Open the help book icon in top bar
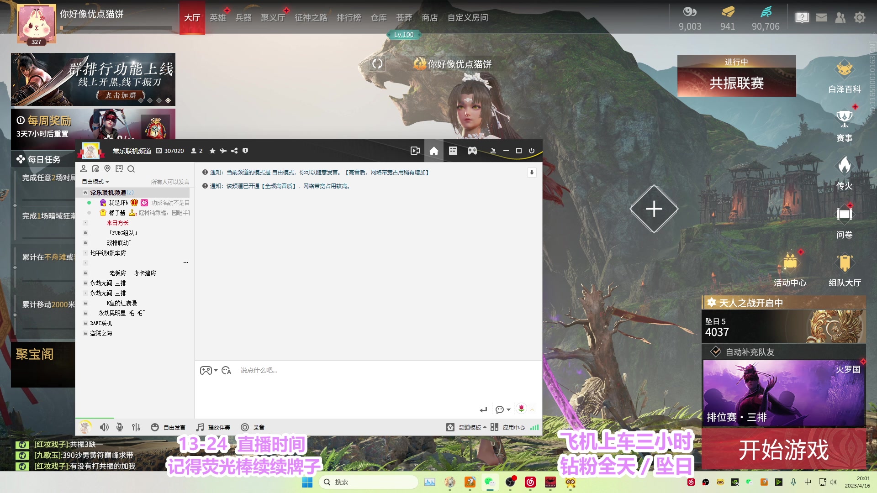This screenshot has width=877, height=493. [802, 17]
